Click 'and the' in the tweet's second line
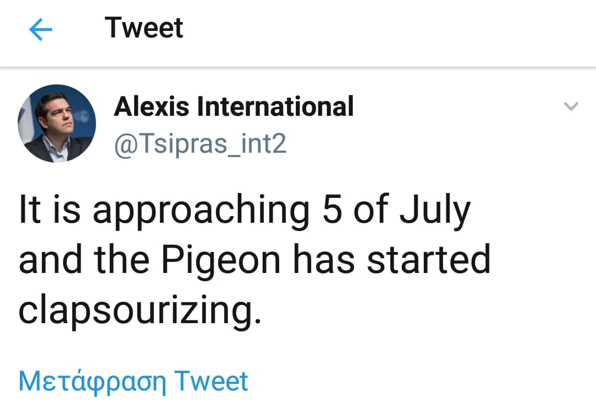This screenshot has height=418, width=596. coord(83,260)
